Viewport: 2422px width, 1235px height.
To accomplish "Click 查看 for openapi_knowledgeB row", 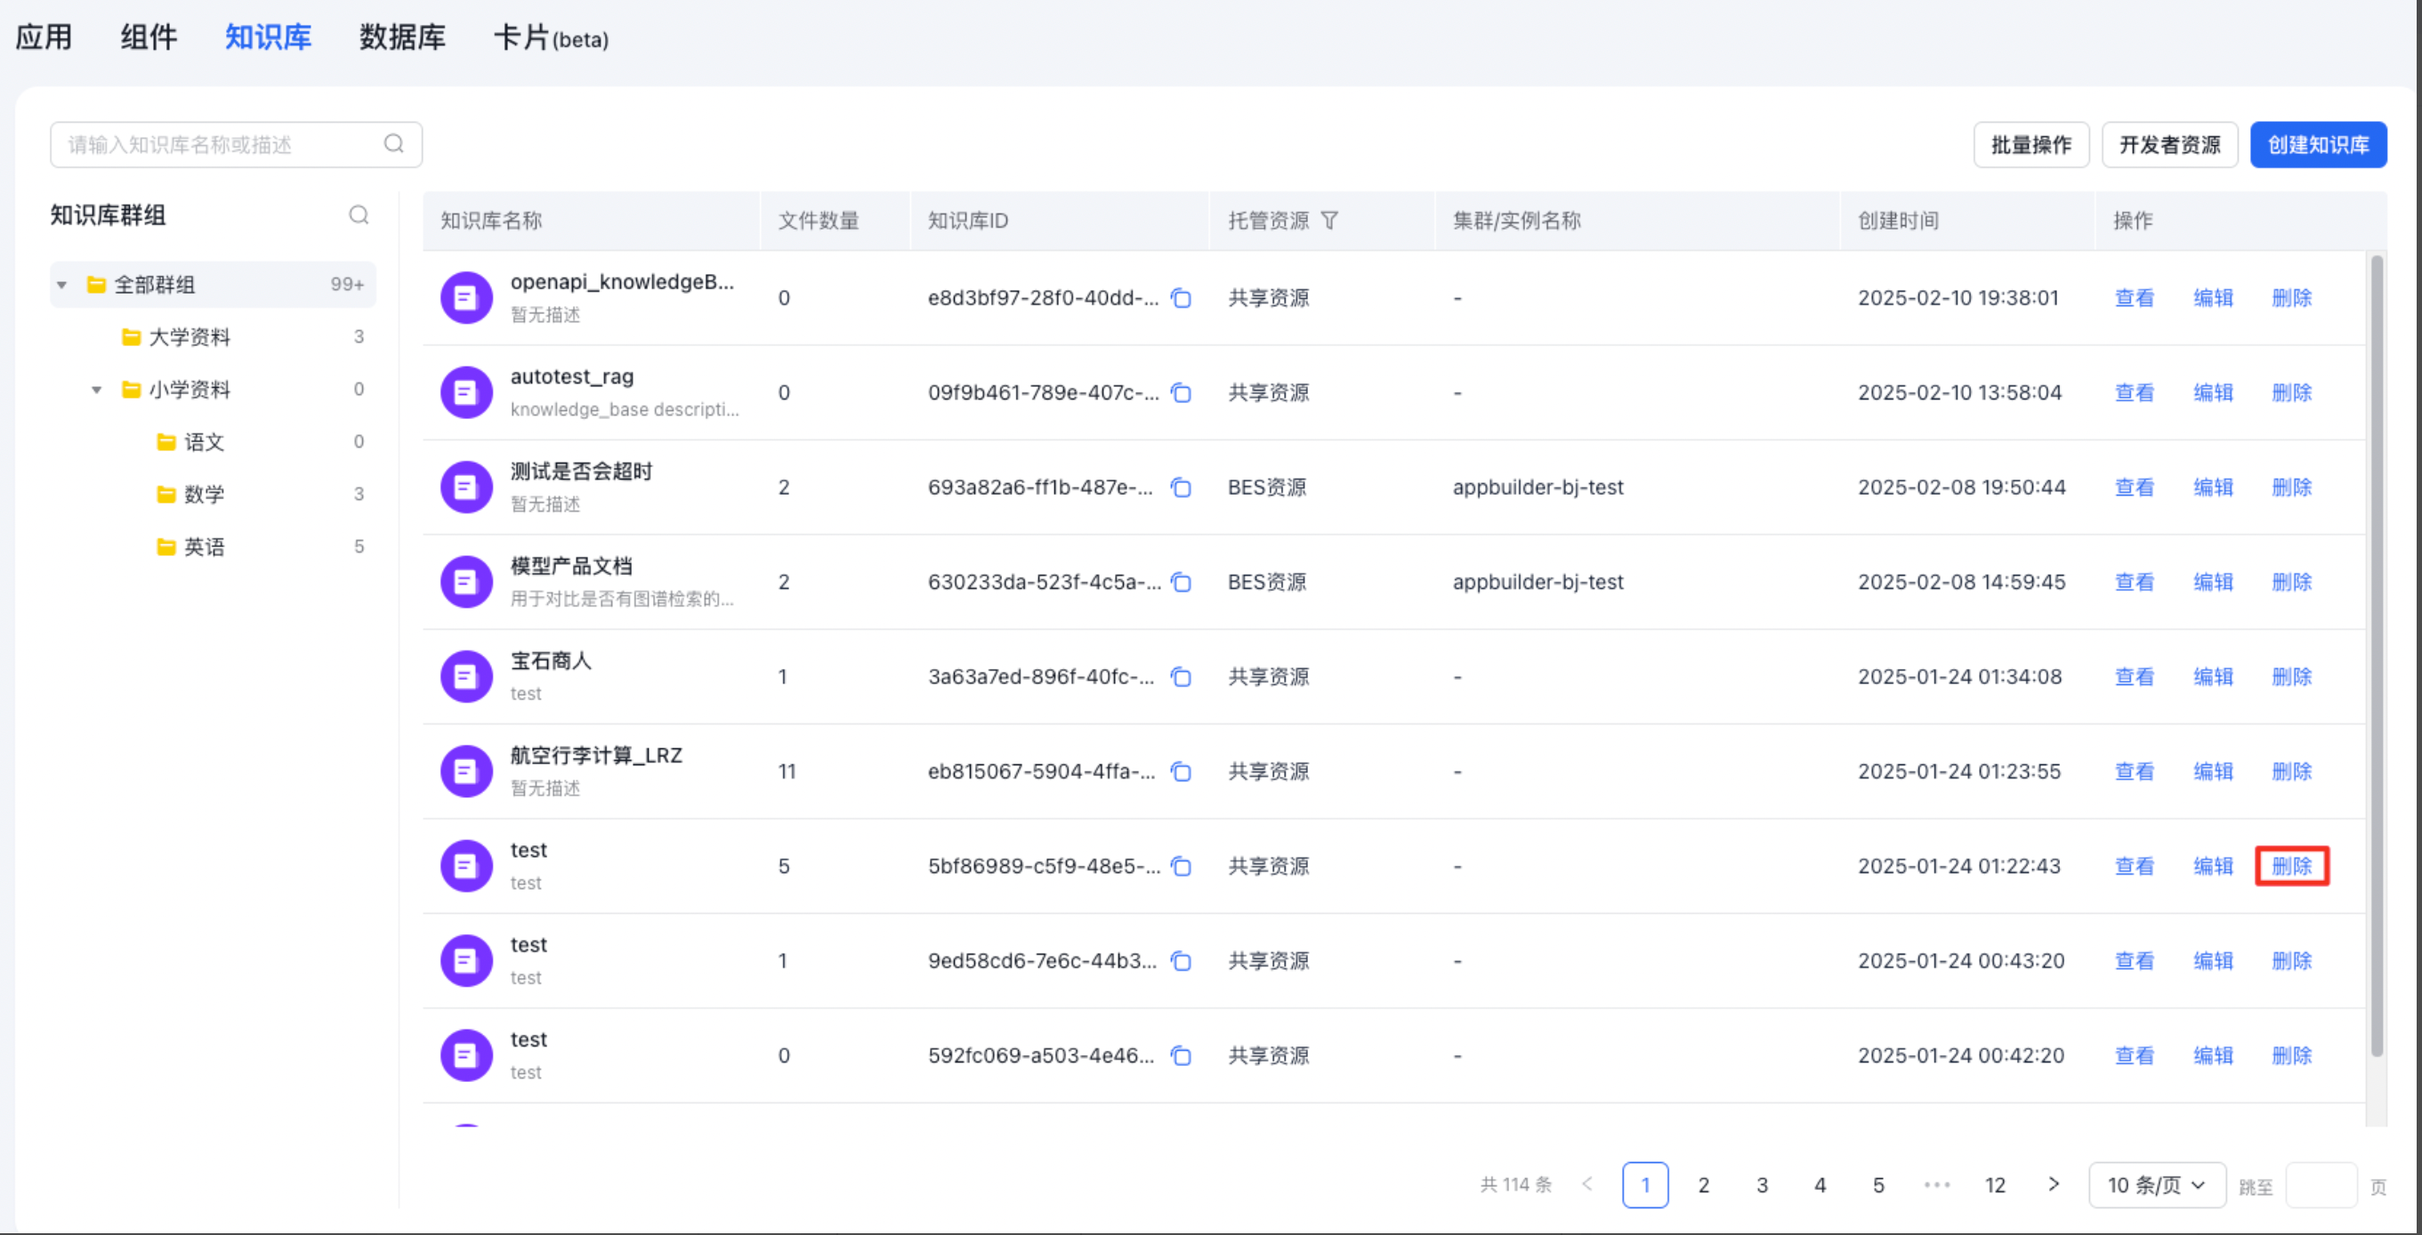I will (2135, 298).
